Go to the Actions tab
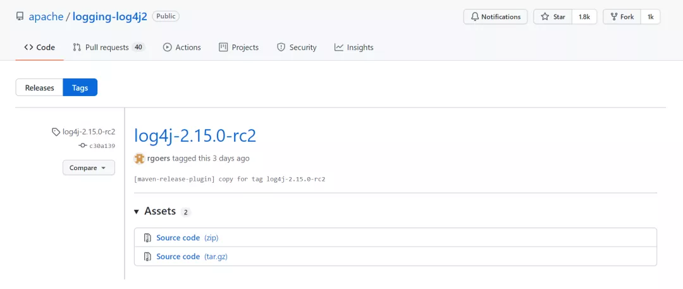Screen dimensions: 683x289 (182, 47)
